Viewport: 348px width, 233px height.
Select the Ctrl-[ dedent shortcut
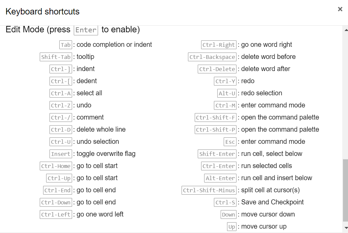61,81
